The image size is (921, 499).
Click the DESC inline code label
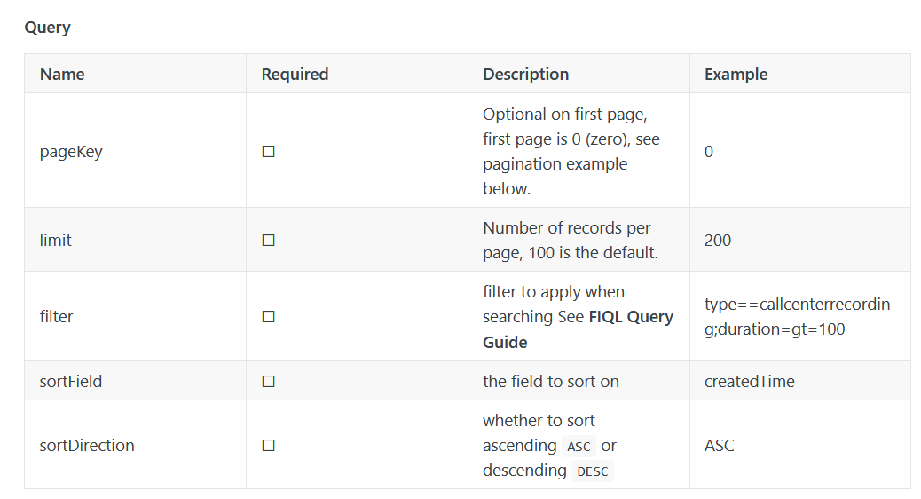coord(592,471)
